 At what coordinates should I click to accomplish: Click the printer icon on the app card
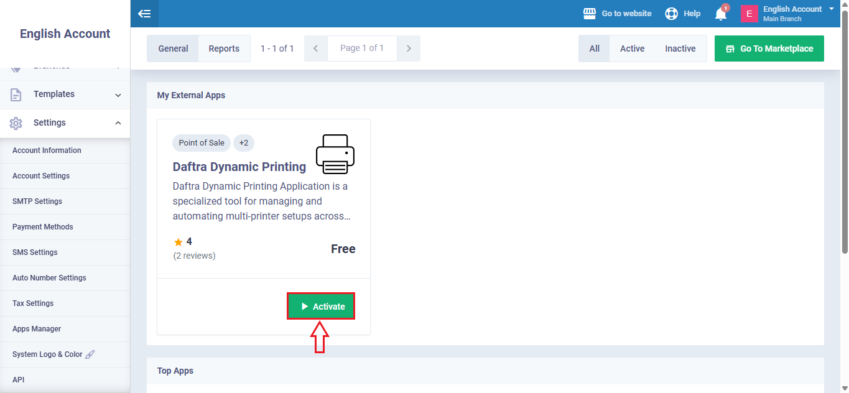[x=335, y=154]
